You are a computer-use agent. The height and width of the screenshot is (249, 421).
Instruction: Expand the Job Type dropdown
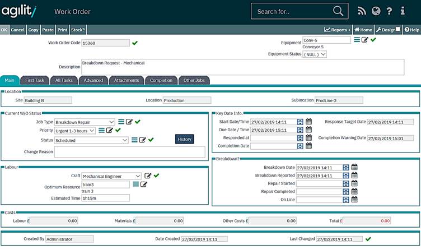click(111, 122)
